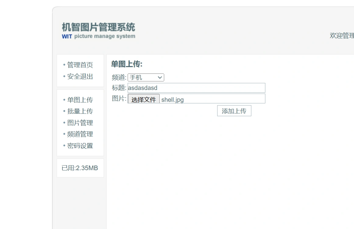354x229 pixels.
Task: Click the 已用:2.35MB storage indicator
Action: 80,168
